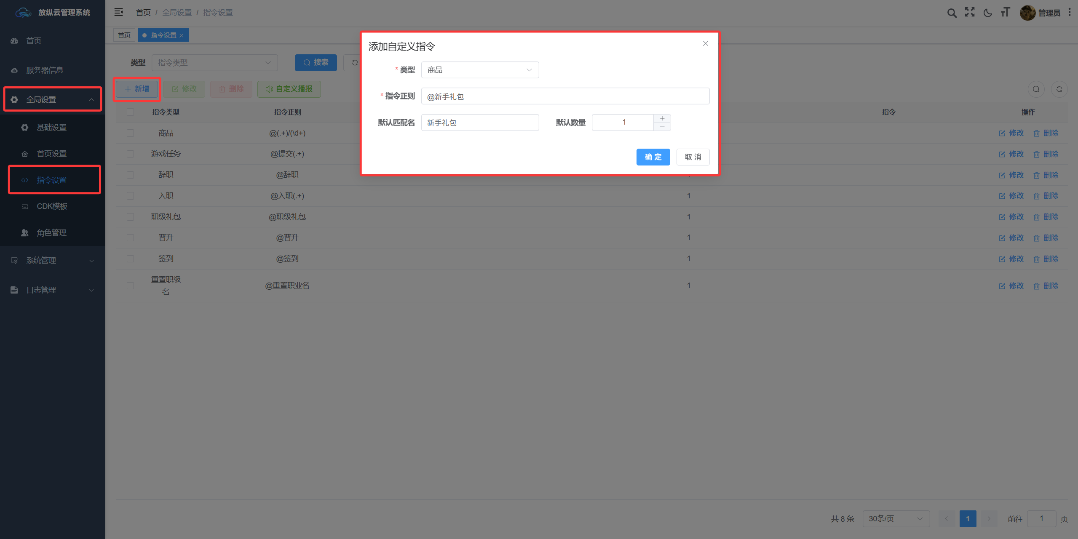Viewport: 1078px width, 539px height.
Task: Click 删除 for the 重置职级名 row
Action: coord(1046,286)
